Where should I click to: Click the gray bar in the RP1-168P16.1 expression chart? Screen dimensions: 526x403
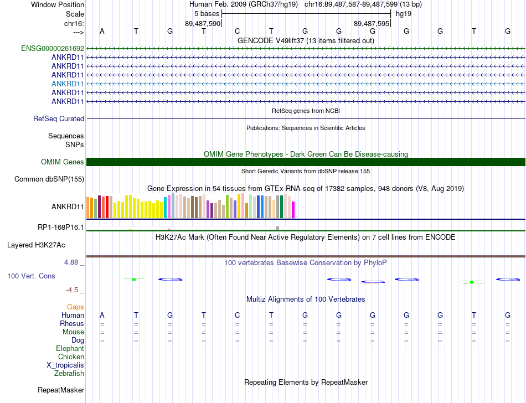277,228
